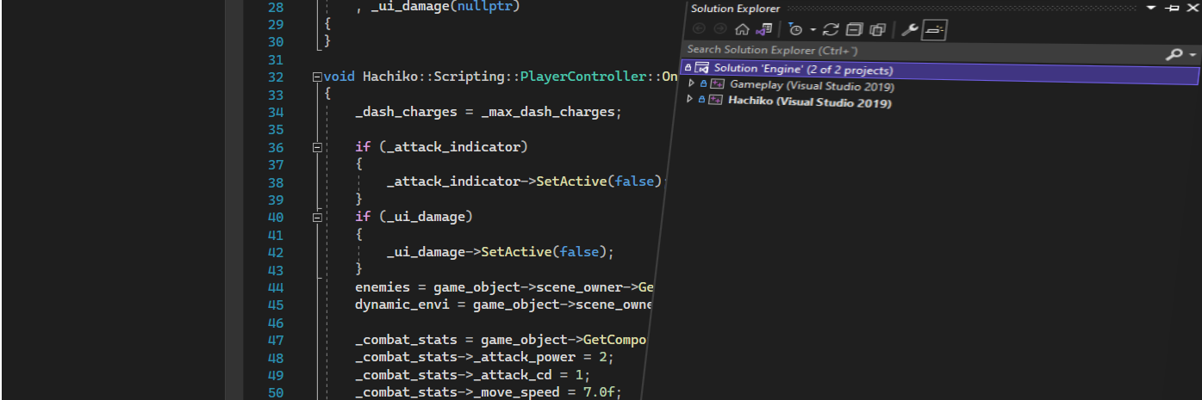
Task: Click 'SetActive' call on line 38
Action: point(572,182)
